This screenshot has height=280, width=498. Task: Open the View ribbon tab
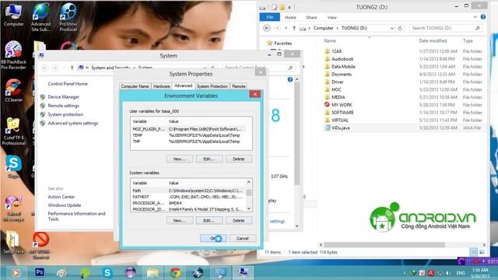[x=331, y=17]
